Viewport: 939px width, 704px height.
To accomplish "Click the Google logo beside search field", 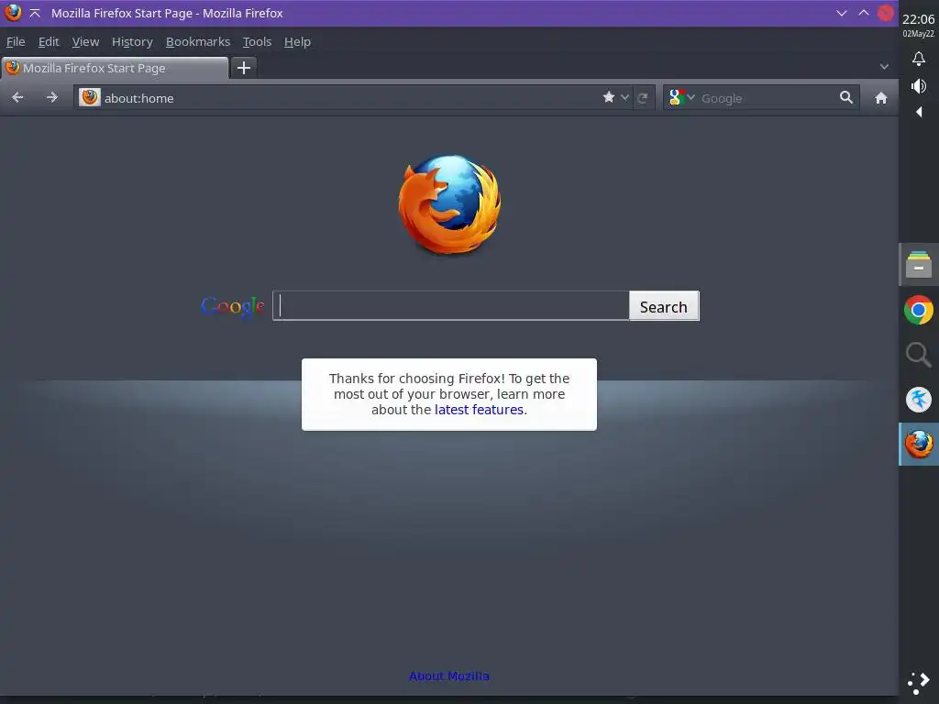I will pos(233,306).
